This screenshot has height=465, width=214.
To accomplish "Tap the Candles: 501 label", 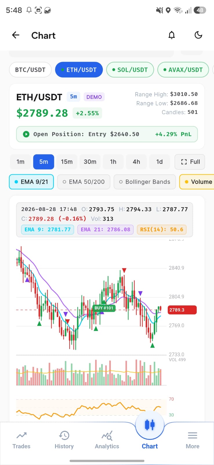I will [180, 112].
